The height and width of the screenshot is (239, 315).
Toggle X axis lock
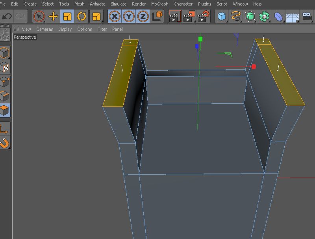pos(115,16)
